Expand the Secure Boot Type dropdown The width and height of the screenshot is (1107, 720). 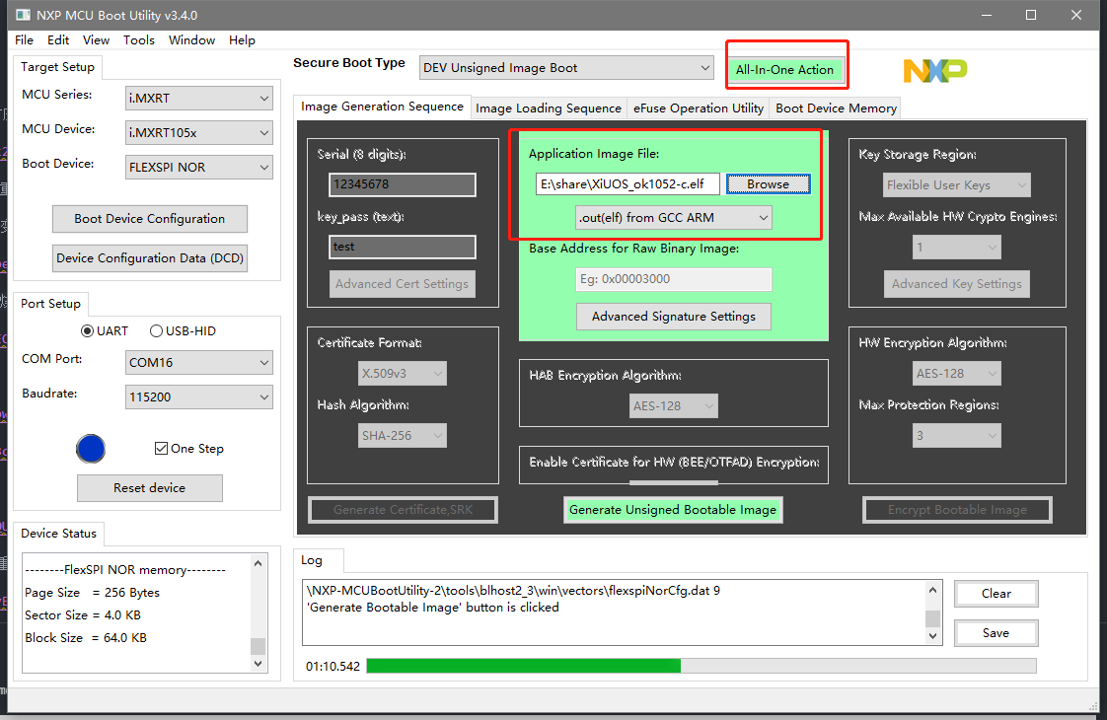coord(566,68)
